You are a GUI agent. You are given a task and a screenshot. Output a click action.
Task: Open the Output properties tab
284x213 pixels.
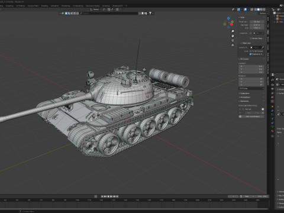pyautogui.click(x=272, y=89)
